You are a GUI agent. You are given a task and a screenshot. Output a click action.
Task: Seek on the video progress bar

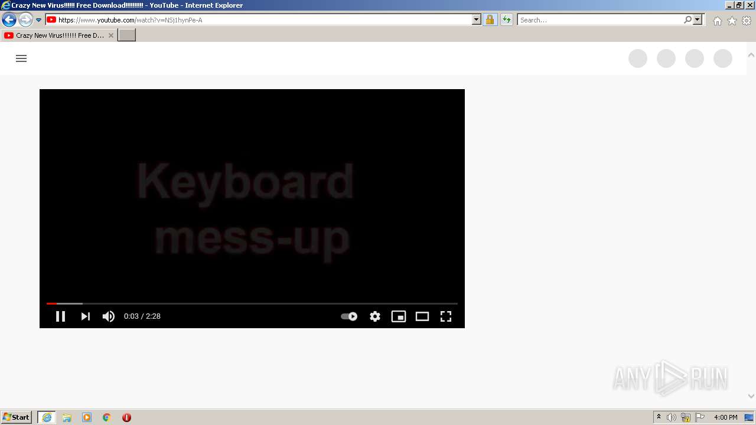(252, 303)
